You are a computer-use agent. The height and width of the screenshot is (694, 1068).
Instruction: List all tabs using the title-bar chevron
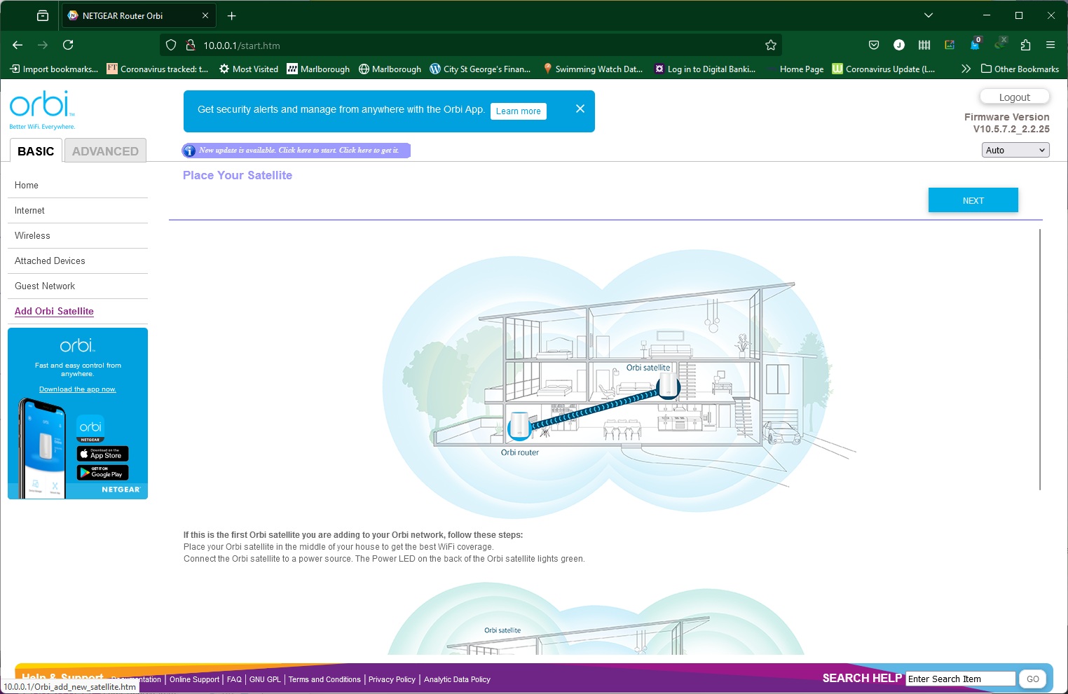coord(929,15)
